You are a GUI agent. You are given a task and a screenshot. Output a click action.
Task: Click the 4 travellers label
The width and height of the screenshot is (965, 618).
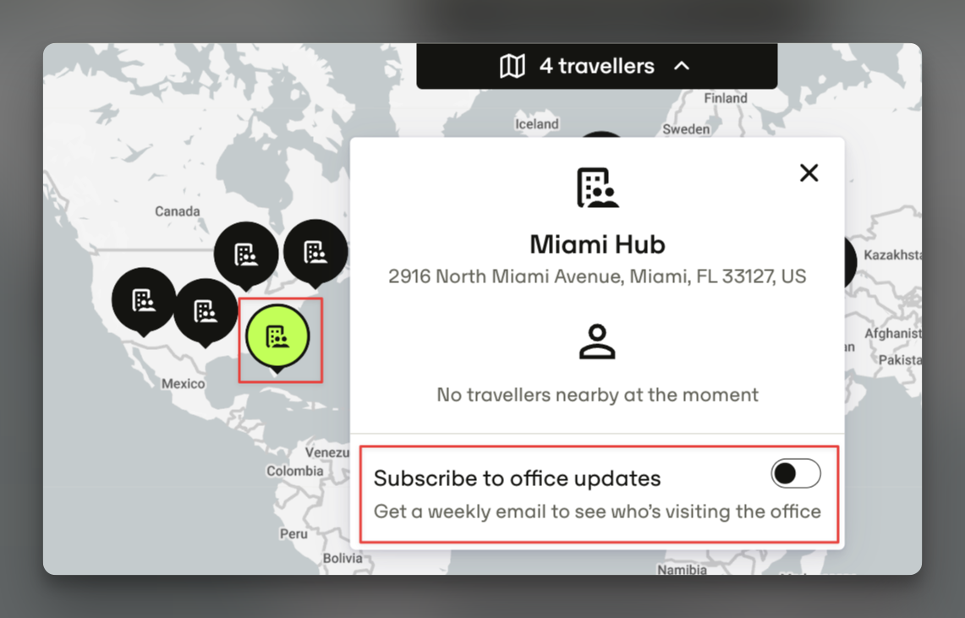point(596,66)
